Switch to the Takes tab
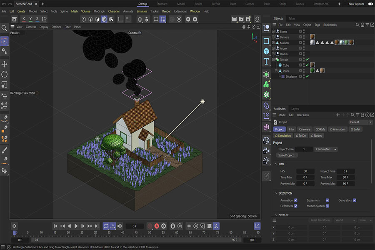The height and width of the screenshot is (250, 375). 292,18
